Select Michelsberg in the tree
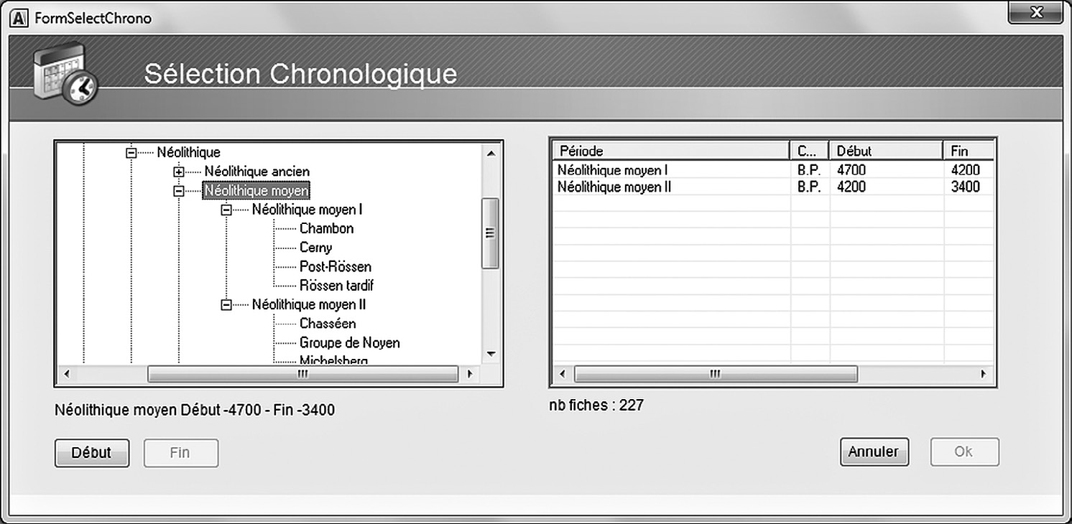Viewport: 1072px width, 524px height. 333,360
